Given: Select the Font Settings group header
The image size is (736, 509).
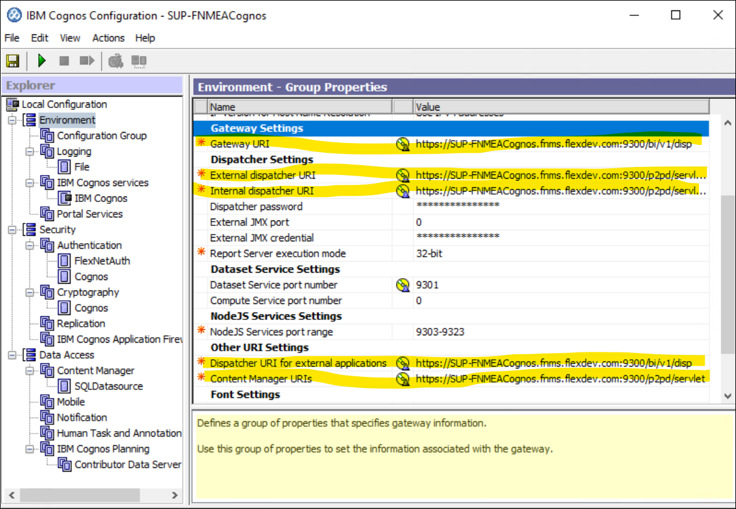Looking at the screenshot, I should pyautogui.click(x=451, y=395).
